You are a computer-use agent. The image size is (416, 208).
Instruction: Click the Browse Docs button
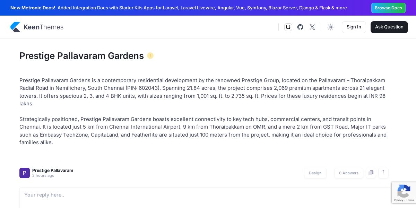coord(388,8)
